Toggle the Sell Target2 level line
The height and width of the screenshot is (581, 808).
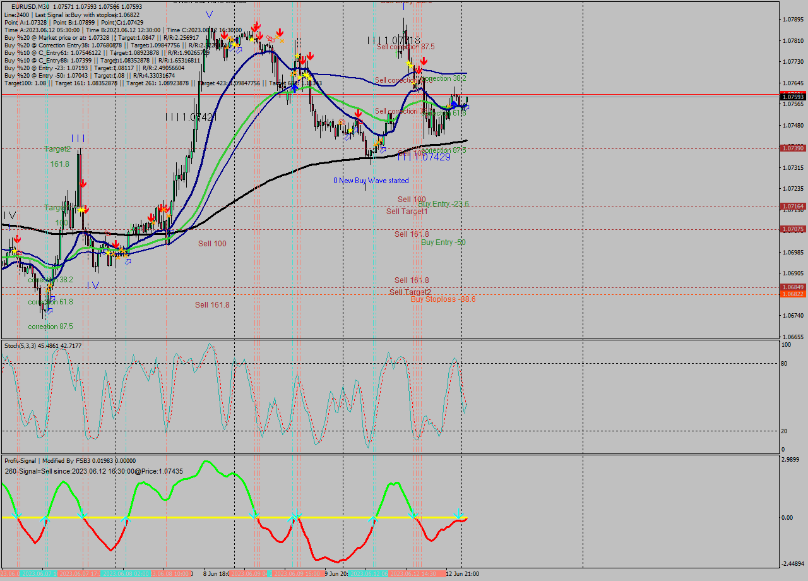point(409,292)
